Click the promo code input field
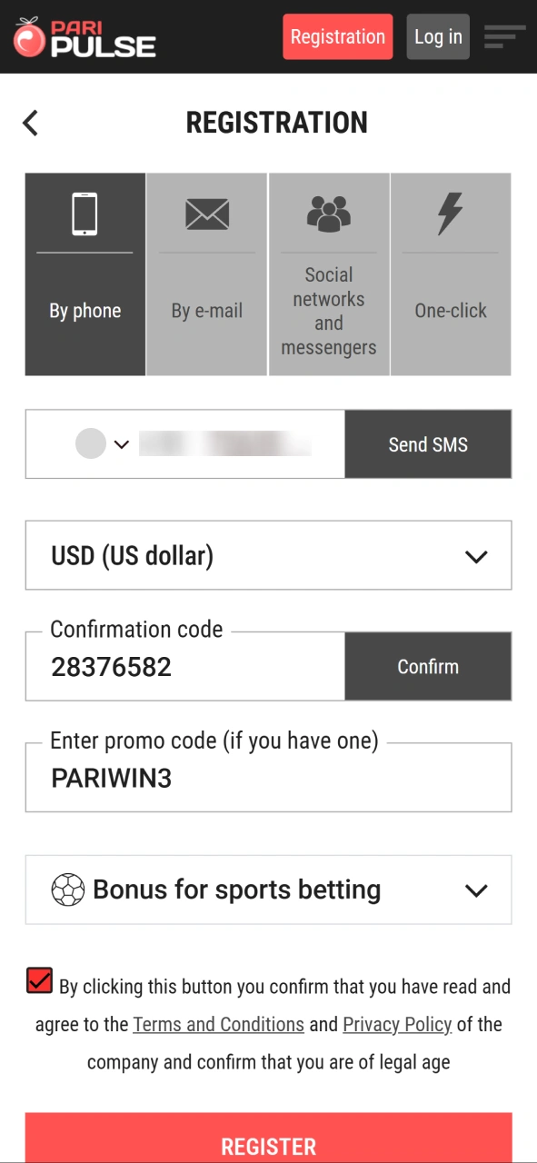Image resolution: width=537 pixels, height=1163 pixels. [x=269, y=779]
